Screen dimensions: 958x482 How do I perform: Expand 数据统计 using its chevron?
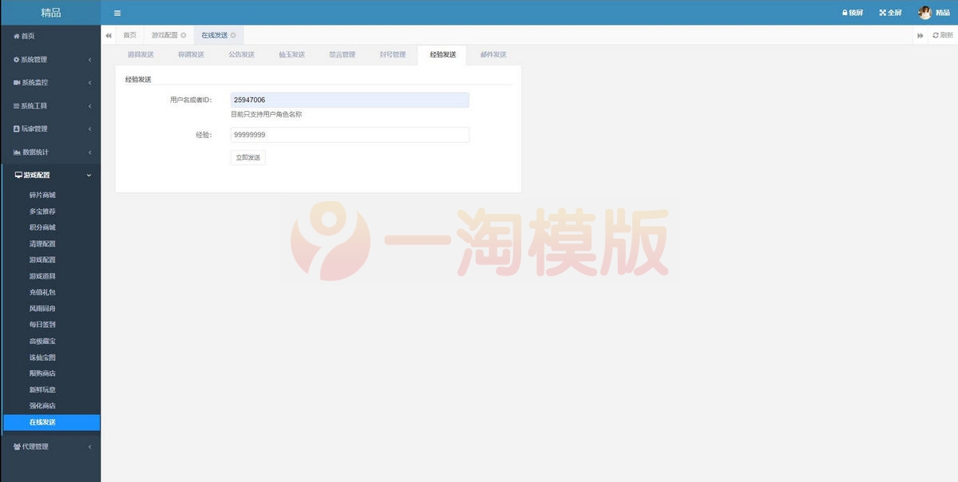[x=89, y=152]
